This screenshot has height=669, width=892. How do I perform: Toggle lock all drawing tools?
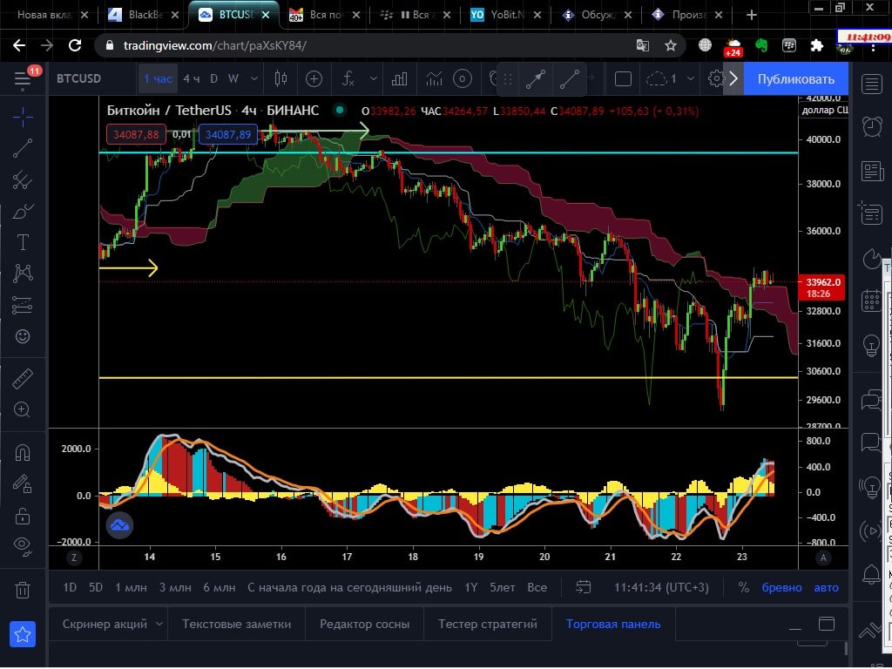[x=23, y=517]
